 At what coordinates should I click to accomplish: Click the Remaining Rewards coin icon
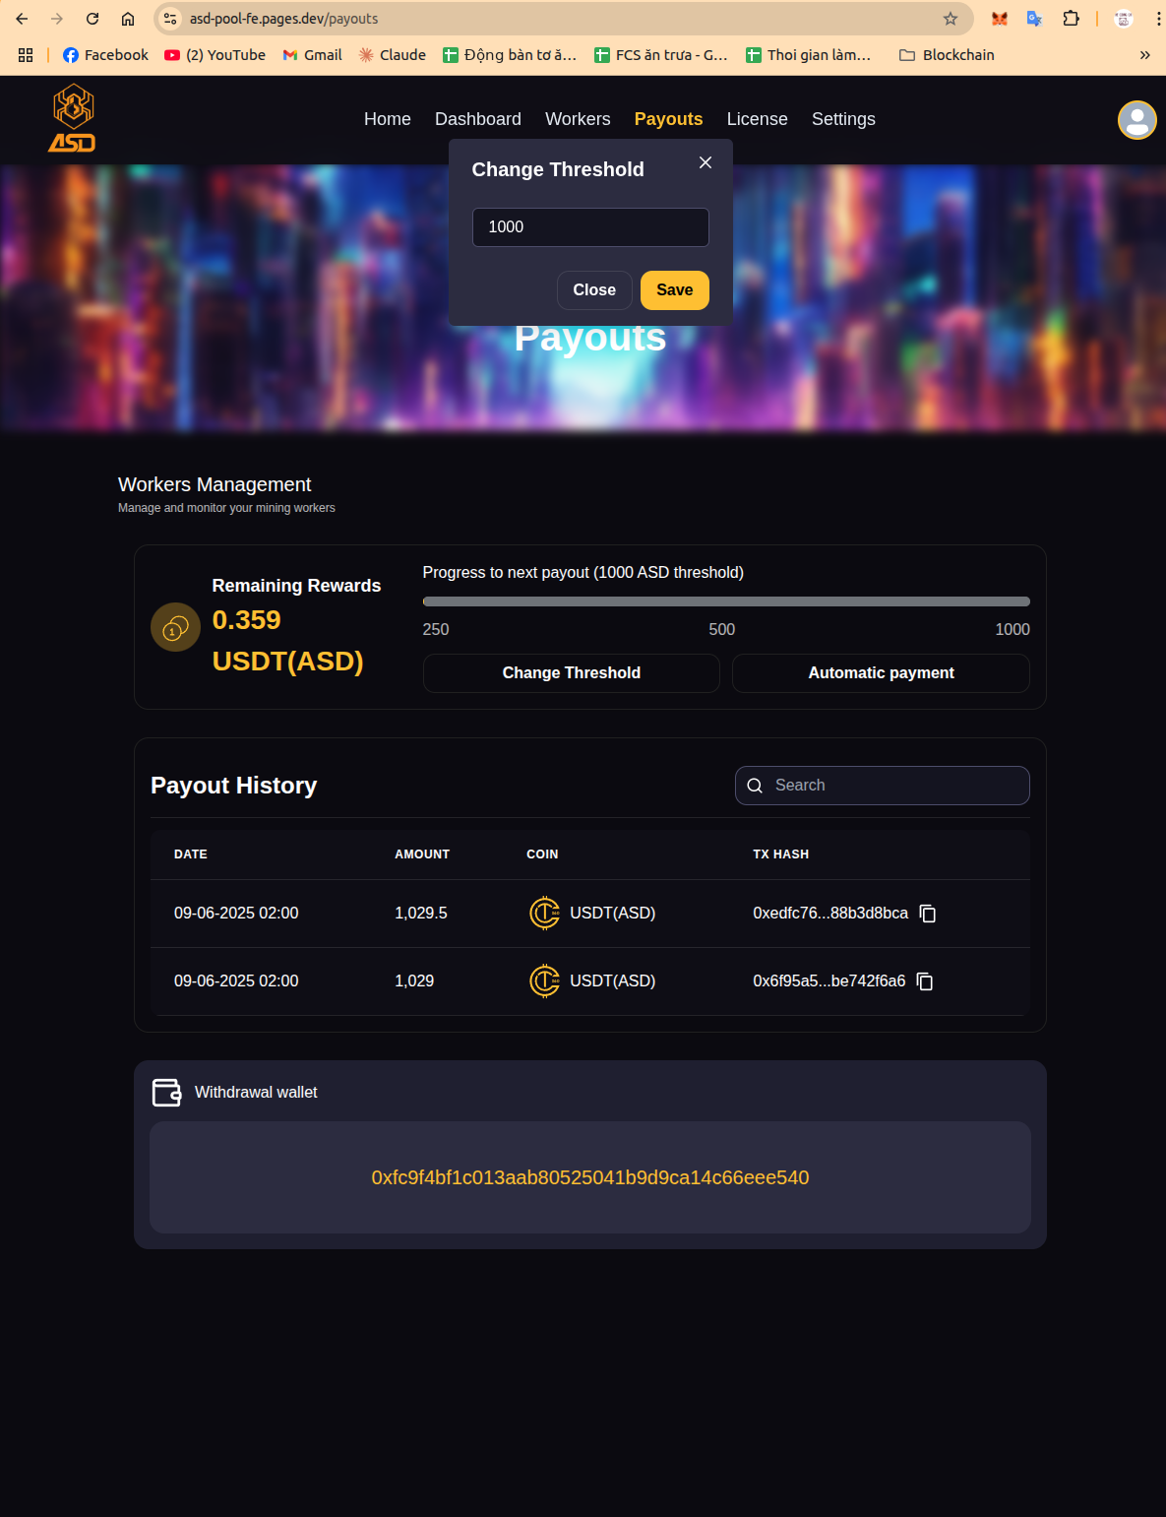click(x=175, y=626)
